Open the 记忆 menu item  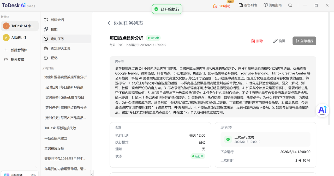point(66,58)
